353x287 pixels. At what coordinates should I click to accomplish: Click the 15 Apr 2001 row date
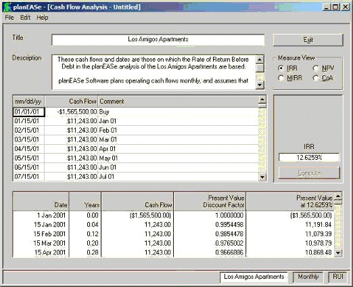50,252
